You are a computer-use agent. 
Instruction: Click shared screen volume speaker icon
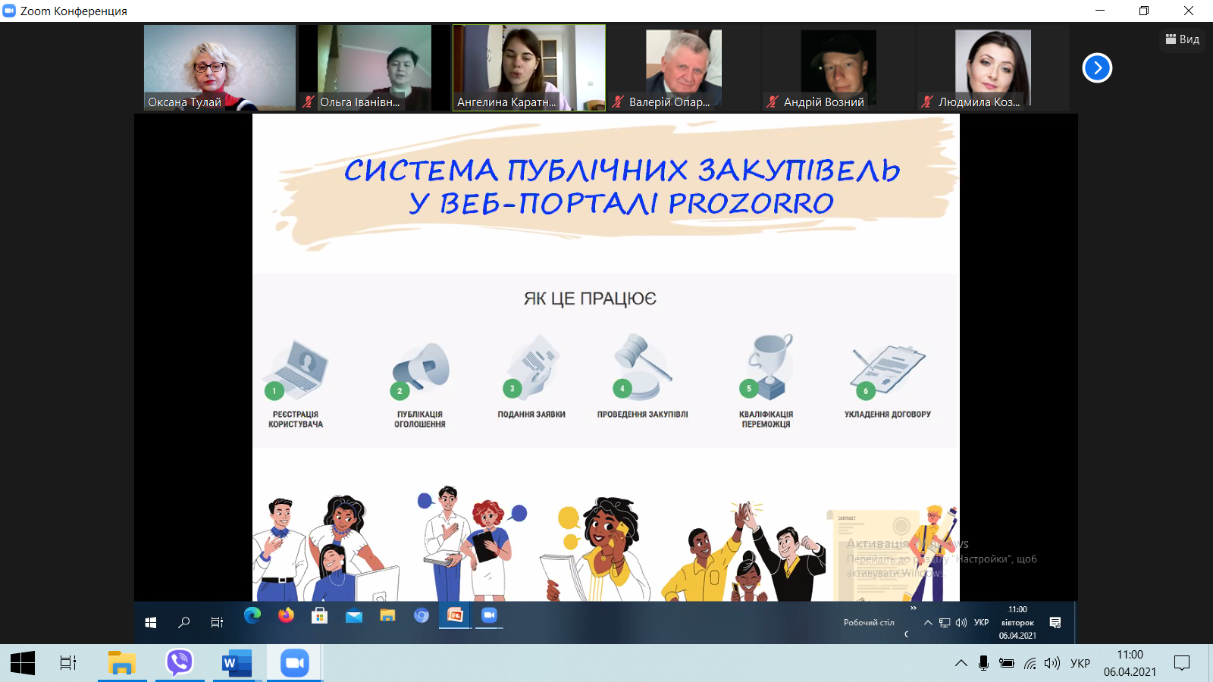(x=961, y=622)
